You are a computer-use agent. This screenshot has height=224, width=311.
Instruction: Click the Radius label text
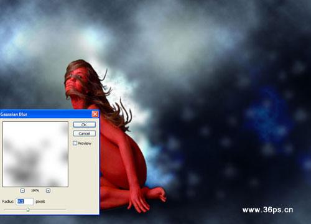pyautogui.click(x=8, y=202)
